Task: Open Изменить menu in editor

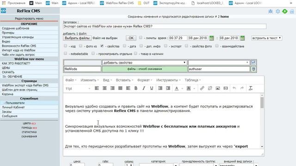Action: [90, 80]
